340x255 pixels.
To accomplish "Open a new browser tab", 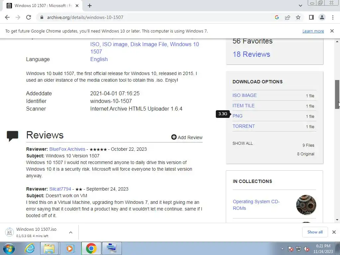I will coord(90,6).
